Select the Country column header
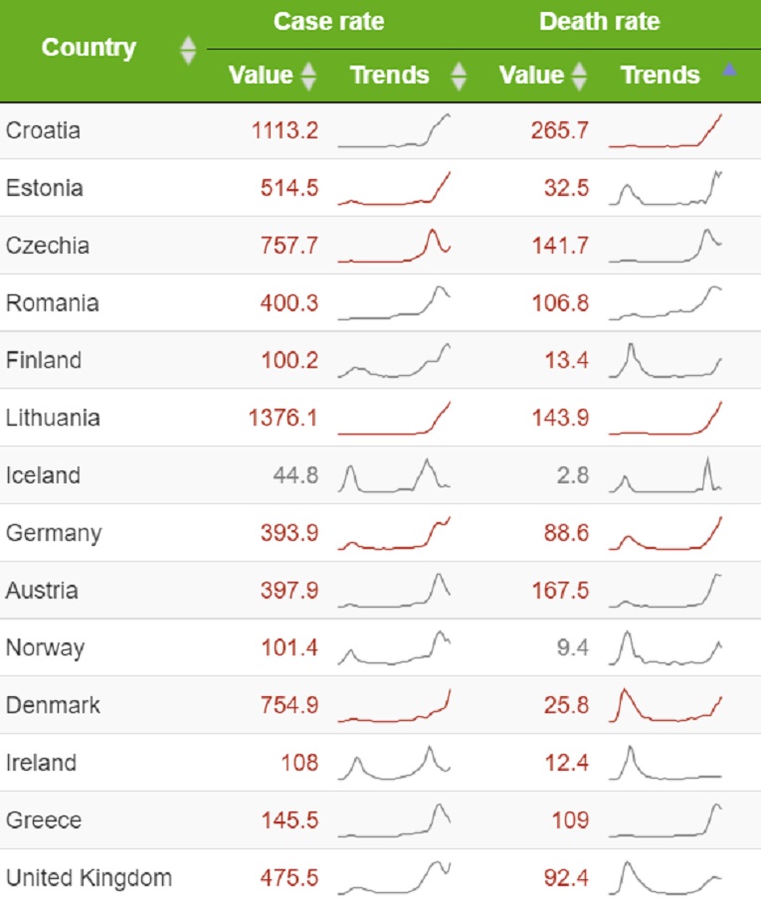The width and height of the screenshot is (761, 904). click(x=89, y=48)
